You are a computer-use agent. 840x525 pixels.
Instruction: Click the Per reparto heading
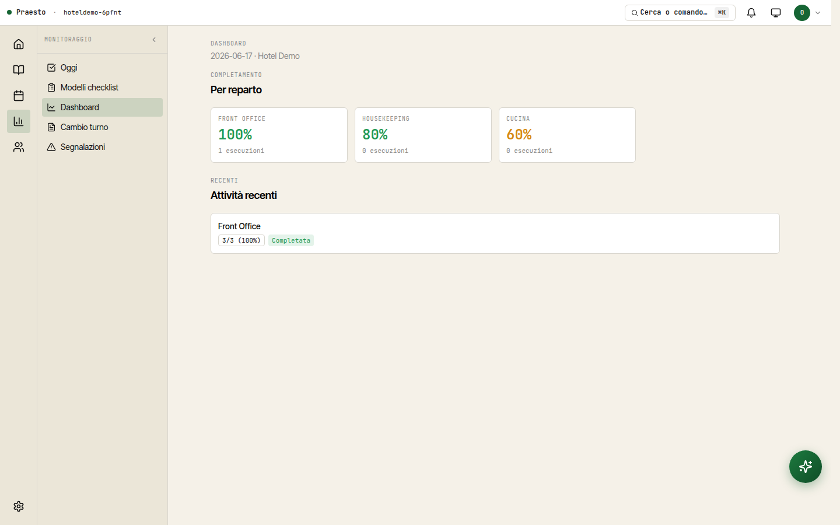[236, 90]
